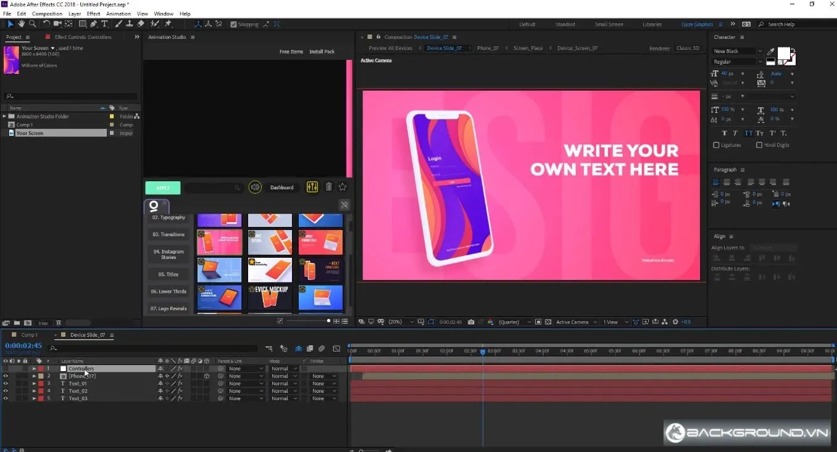This screenshot has width=837, height=452.
Task: Select the Unified Camera tool
Action: 57,24
